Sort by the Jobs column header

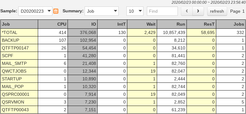231,24
